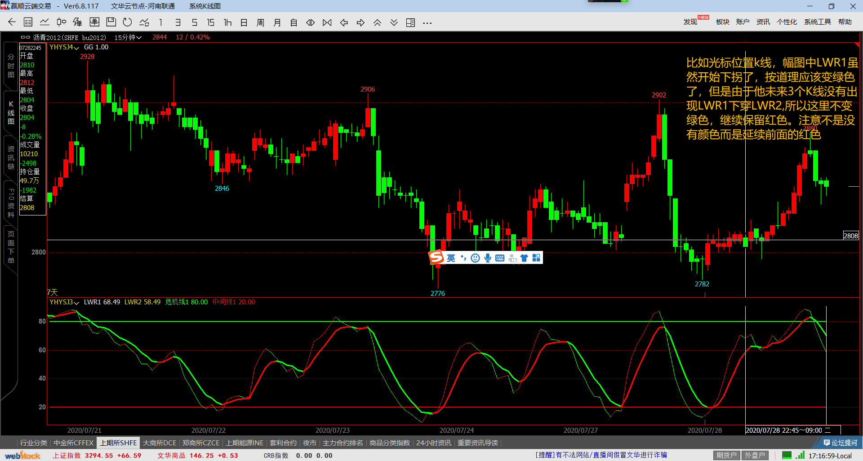Click the chain link icon beside 沥青2012

[x=26, y=37]
